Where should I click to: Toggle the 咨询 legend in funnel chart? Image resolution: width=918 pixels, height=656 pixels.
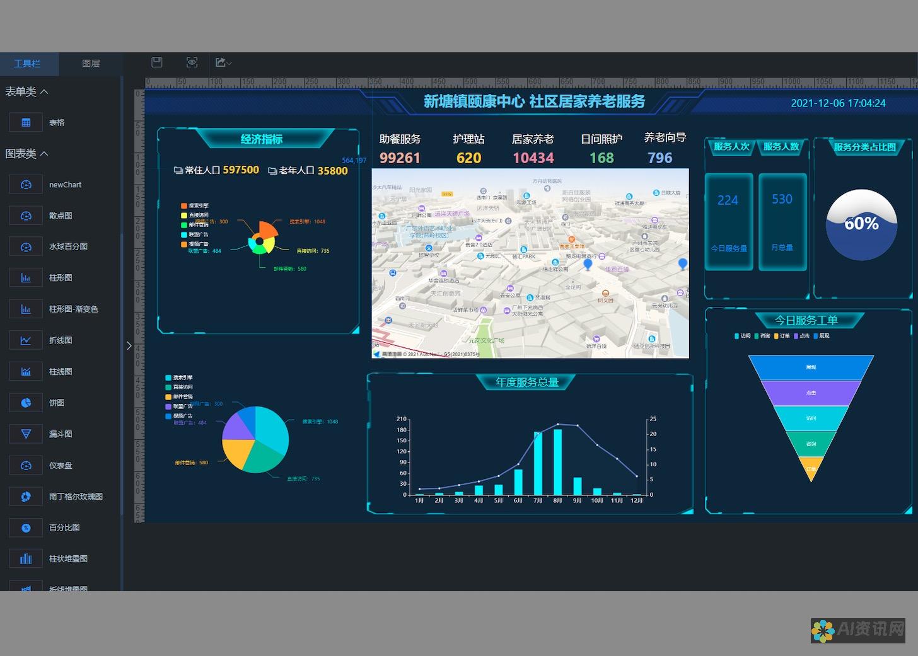pos(762,336)
